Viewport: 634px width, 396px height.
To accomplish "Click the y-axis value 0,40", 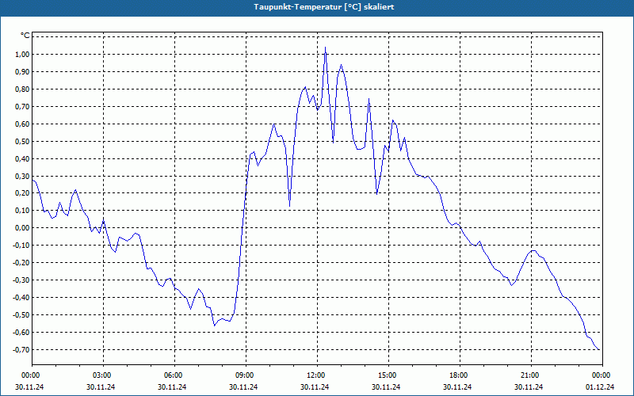I will 22,158.
